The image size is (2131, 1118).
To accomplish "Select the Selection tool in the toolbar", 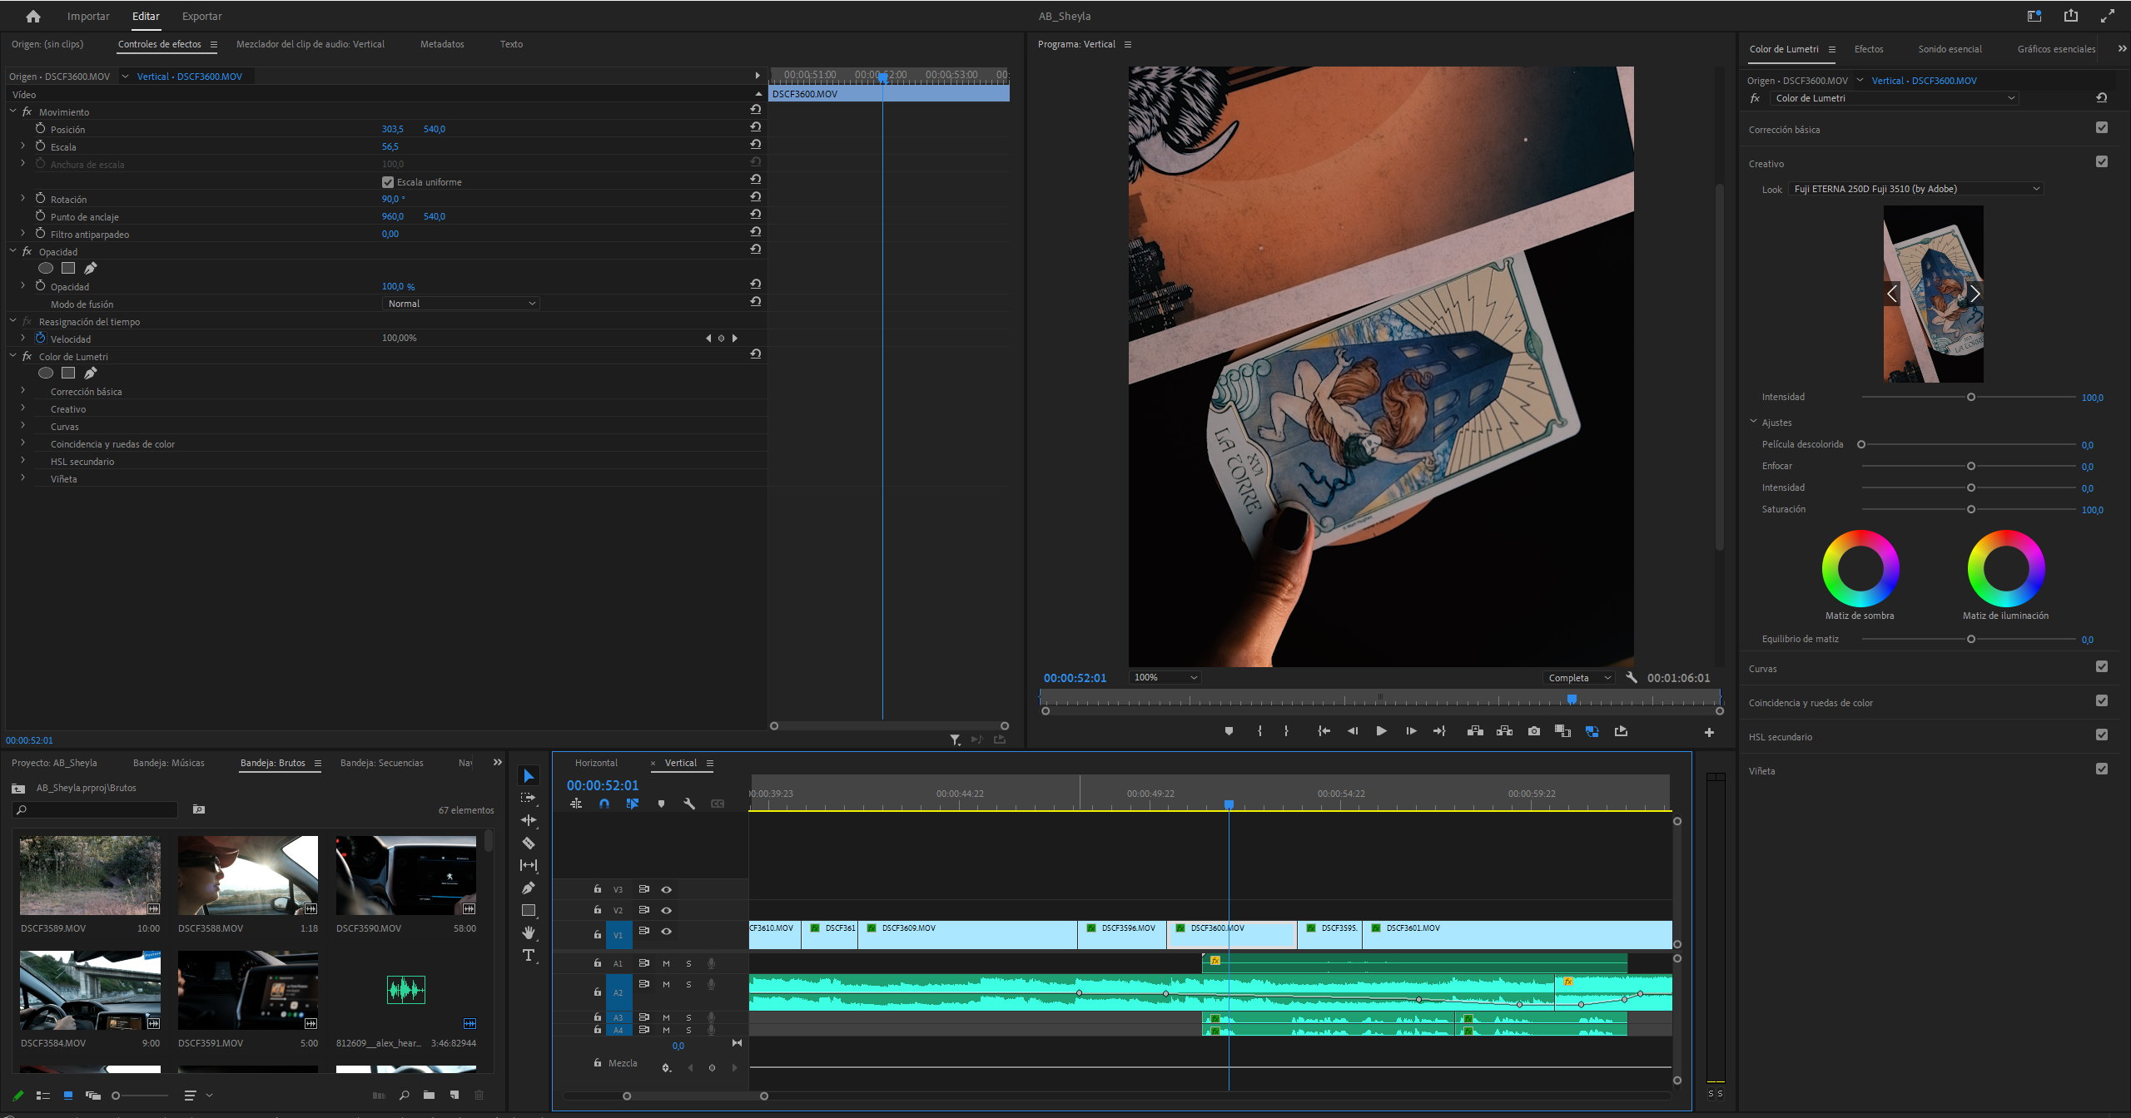I will pos(529,776).
